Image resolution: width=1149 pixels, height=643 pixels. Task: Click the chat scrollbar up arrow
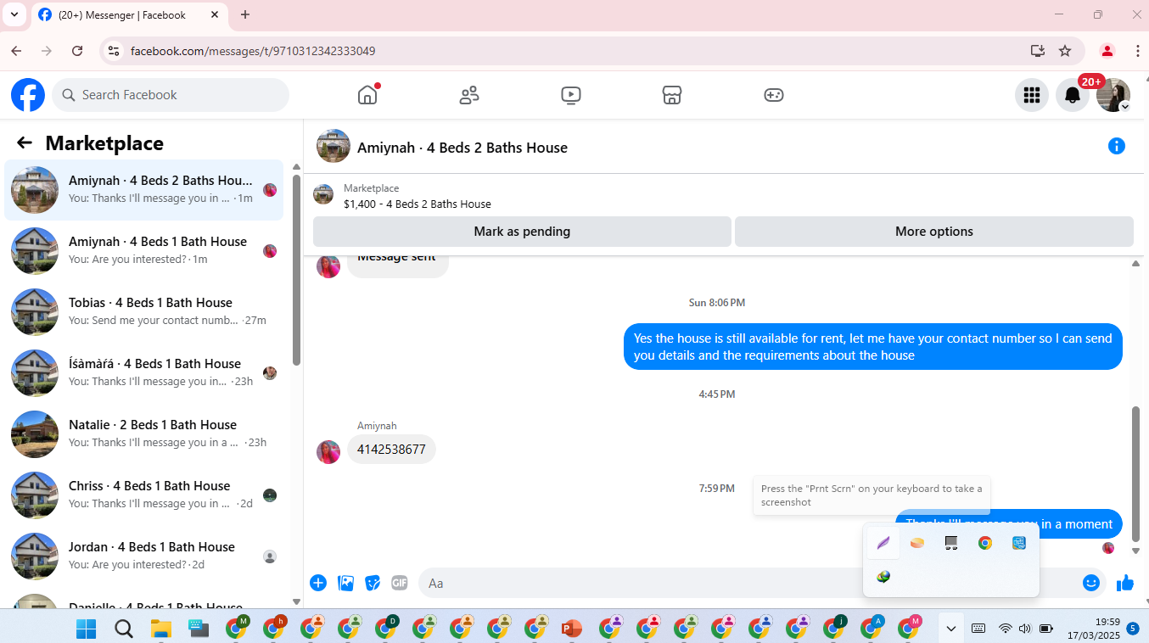coord(1137,264)
